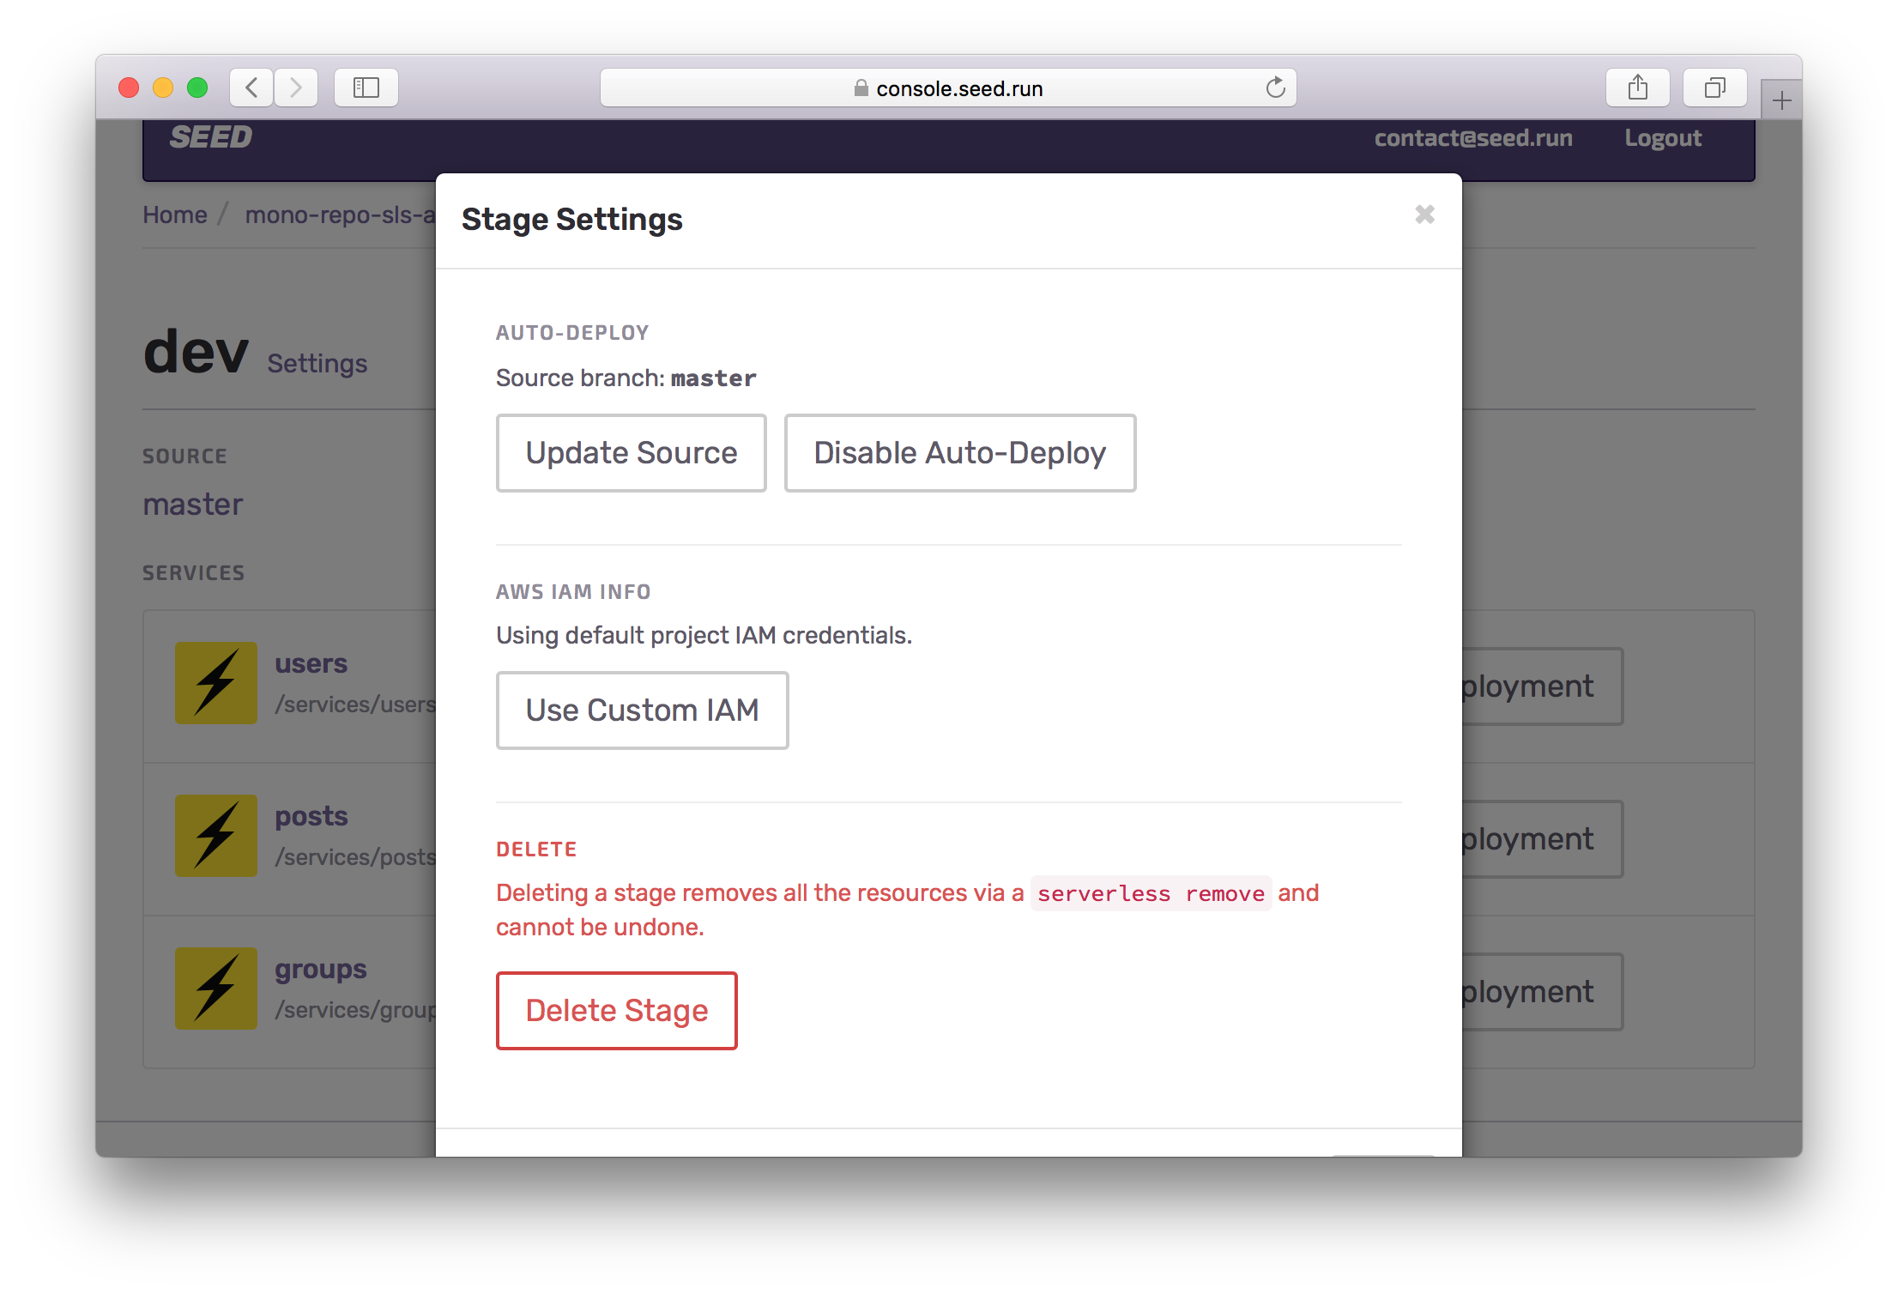Click the SEED logo in header
This screenshot has width=1898, height=1294.
click(x=211, y=137)
